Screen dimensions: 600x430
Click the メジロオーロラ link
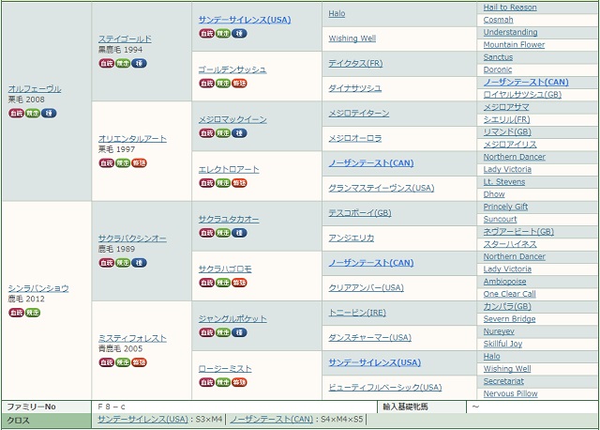coord(354,138)
